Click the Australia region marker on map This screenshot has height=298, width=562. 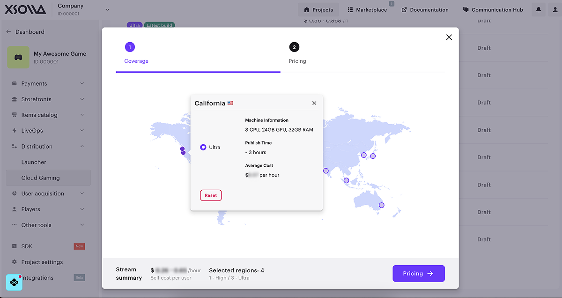(x=381, y=205)
